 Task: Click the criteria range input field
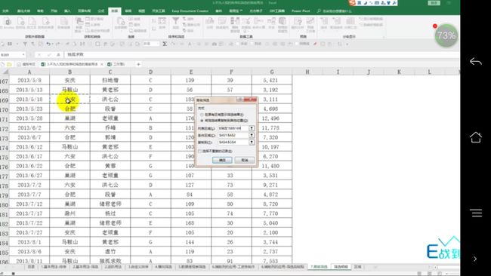pos(233,135)
